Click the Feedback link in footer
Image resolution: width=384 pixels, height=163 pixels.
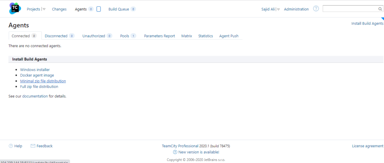coord(45,146)
